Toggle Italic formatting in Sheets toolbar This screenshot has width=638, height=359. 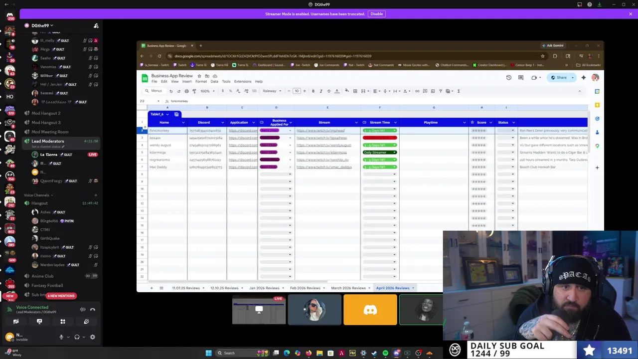pyautogui.click(x=321, y=91)
